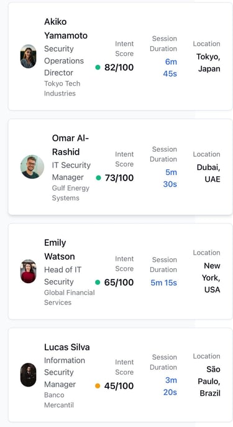Open Emily Watson's name link
The height and width of the screenshot is (427, 233).
click(60, 250)
